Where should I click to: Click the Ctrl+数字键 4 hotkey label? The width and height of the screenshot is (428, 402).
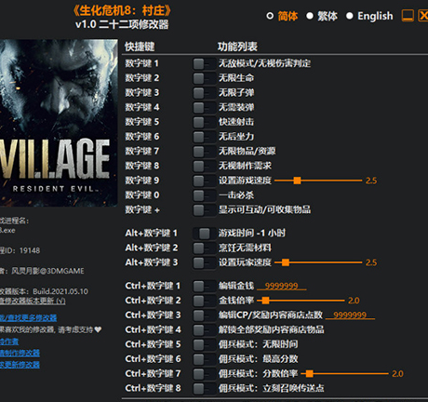153,329
